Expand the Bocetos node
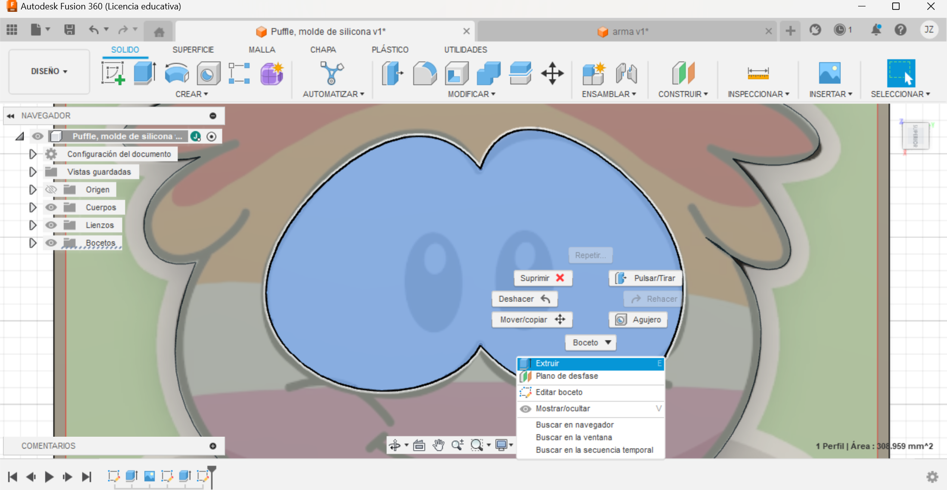 click(33, 243)
